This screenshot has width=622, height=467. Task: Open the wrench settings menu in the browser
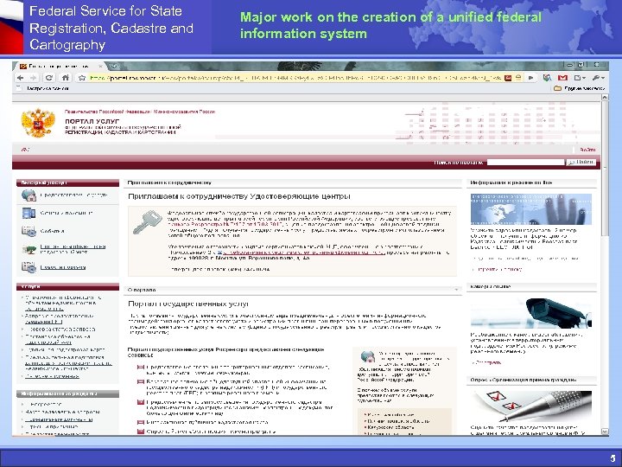pyautogui.click(x=598, y=78)
